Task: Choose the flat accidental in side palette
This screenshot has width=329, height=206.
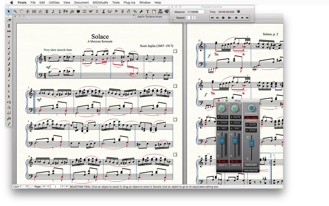Action: 9,91
